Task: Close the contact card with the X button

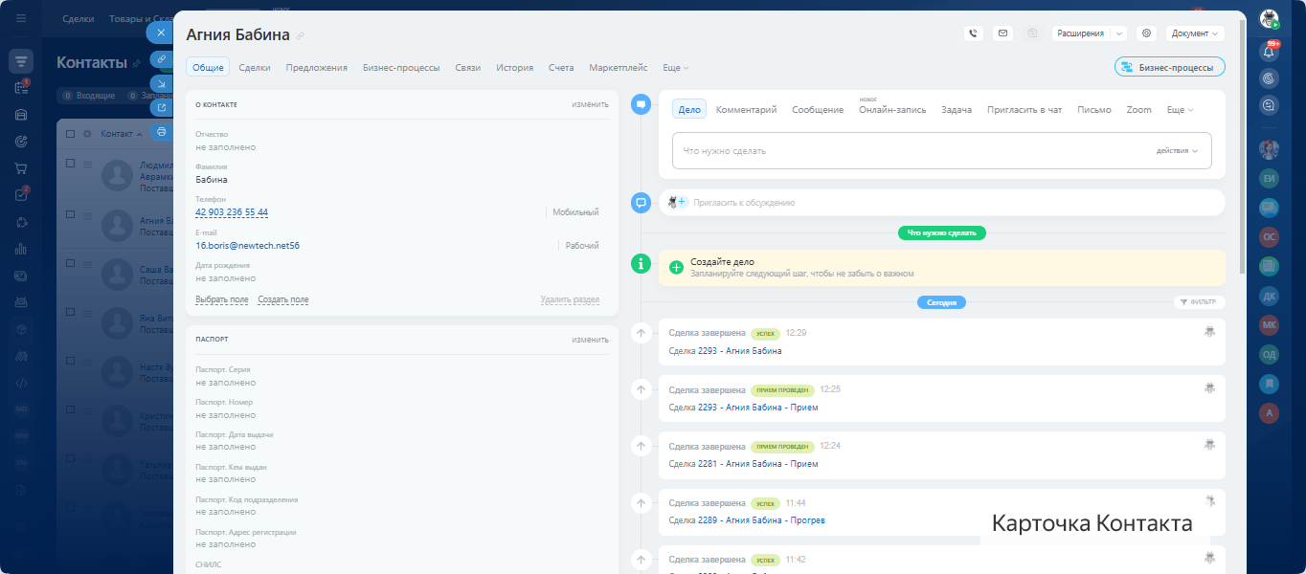Action: 161,33
